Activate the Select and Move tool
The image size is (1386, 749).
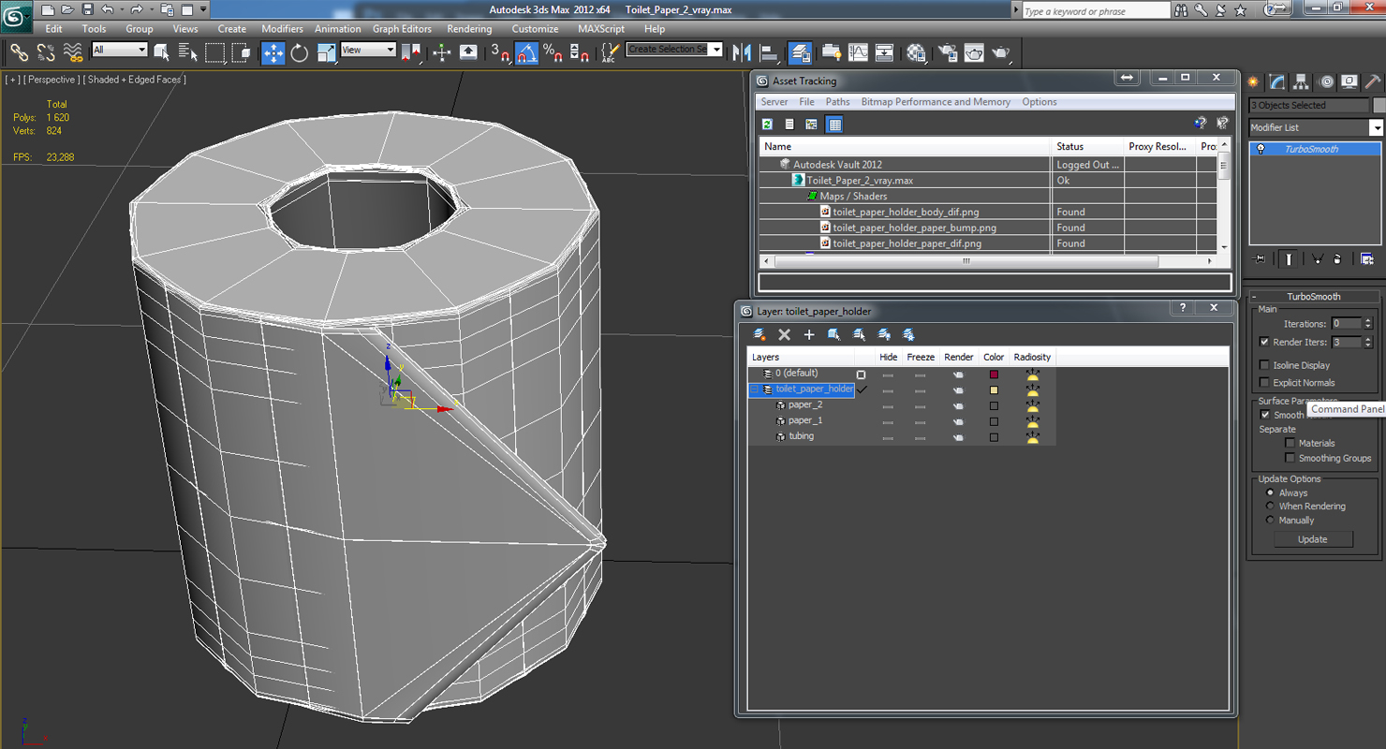click(x=273, y=52)
